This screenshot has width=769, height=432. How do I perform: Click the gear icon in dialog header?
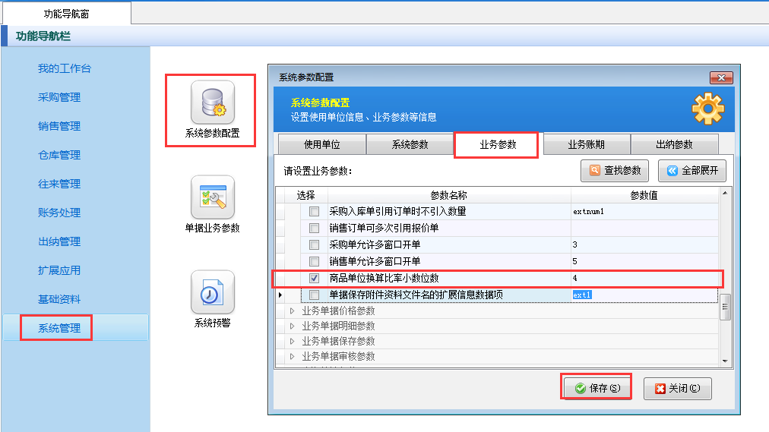tap(707, 110)
